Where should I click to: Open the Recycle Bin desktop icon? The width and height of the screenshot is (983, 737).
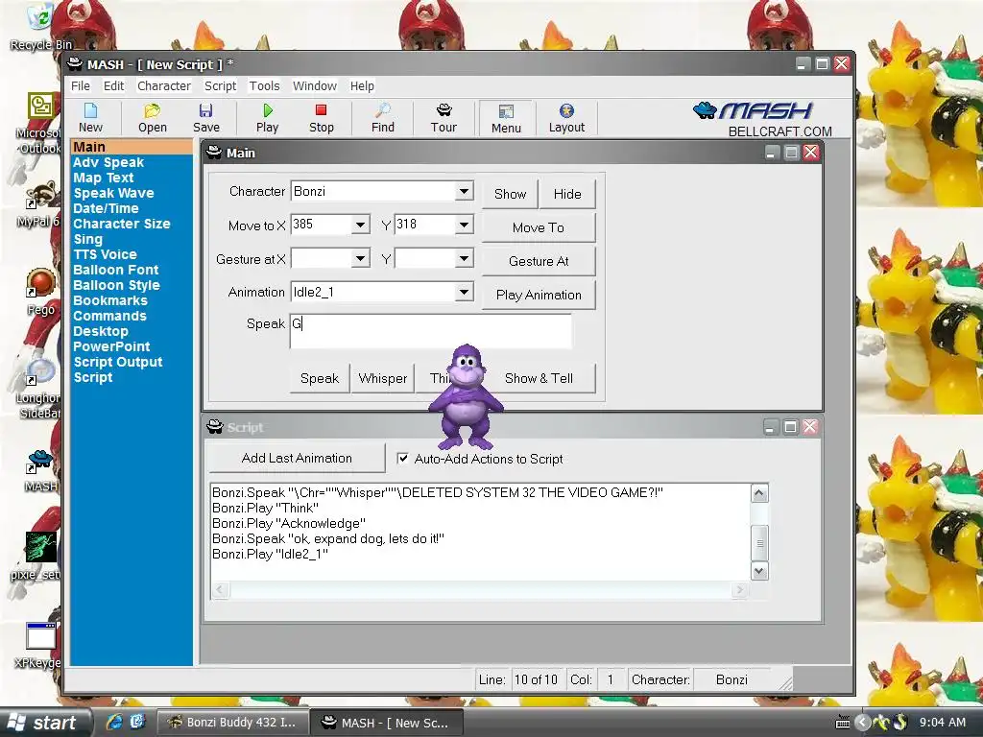40,26
